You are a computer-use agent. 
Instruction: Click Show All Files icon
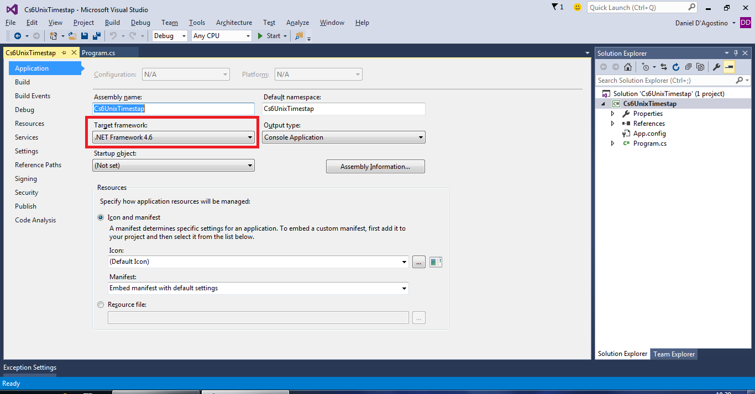pyautogui.click(x=700, y=67)
